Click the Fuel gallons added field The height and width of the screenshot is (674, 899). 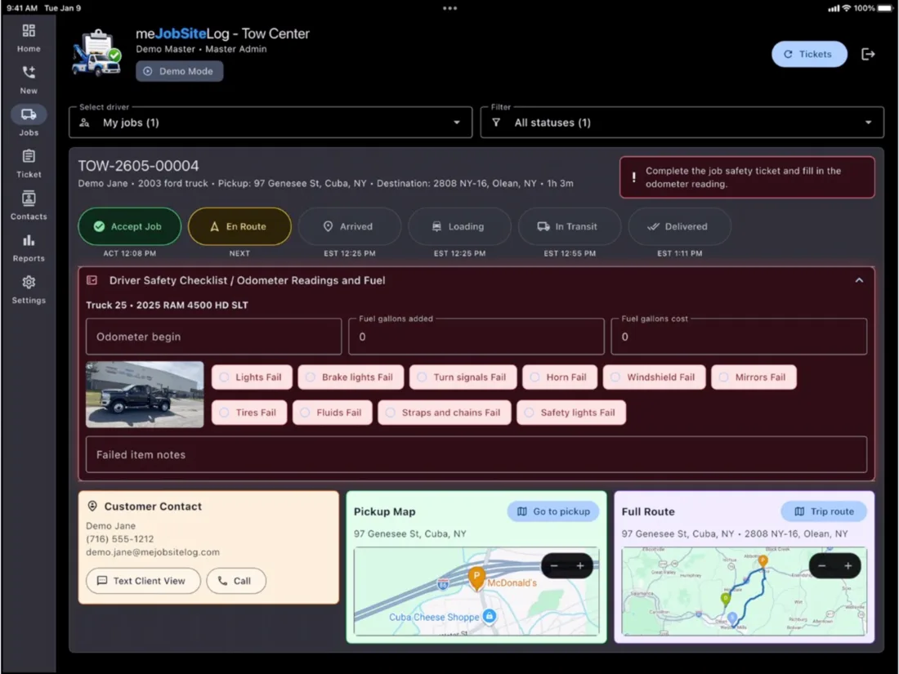tap(476, 337)
